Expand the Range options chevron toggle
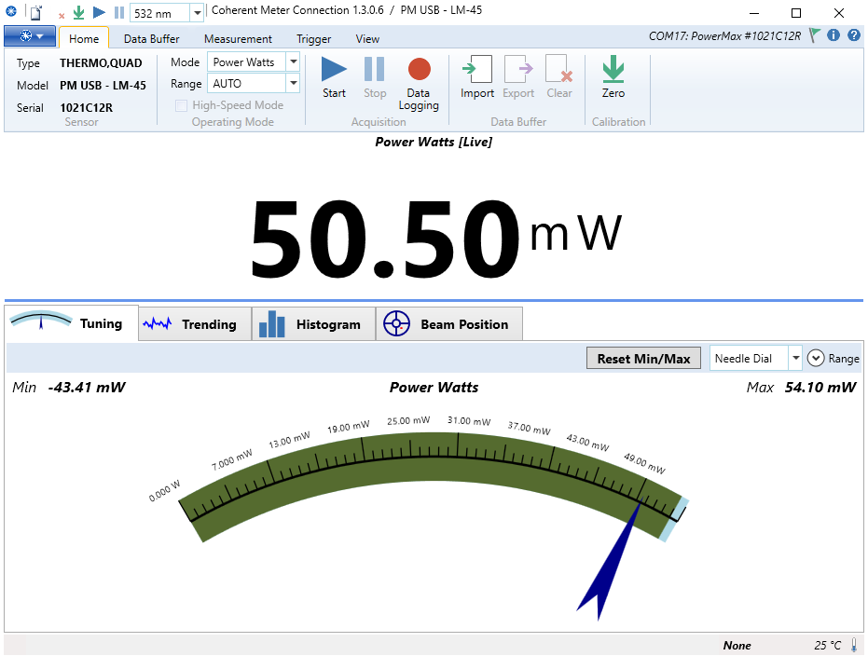The image size is (868, 656). (816, 358)
